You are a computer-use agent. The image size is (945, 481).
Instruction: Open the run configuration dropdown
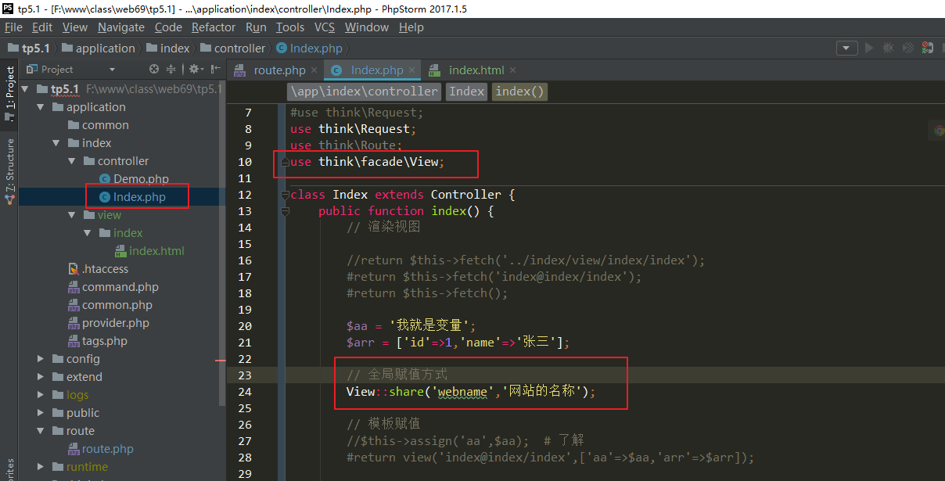(x=846, y=48)
